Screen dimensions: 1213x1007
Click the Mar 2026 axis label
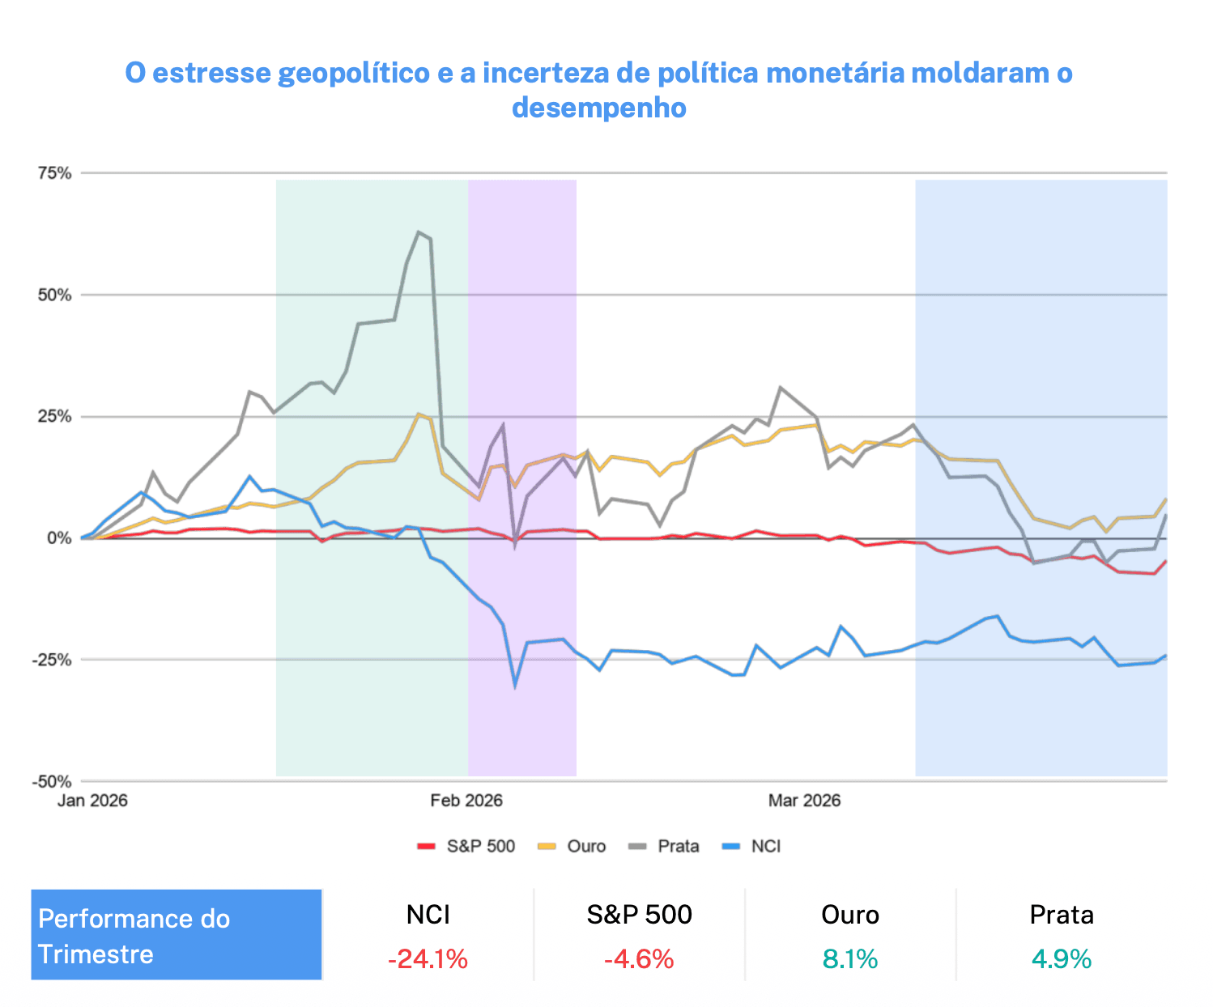[804, 801]
